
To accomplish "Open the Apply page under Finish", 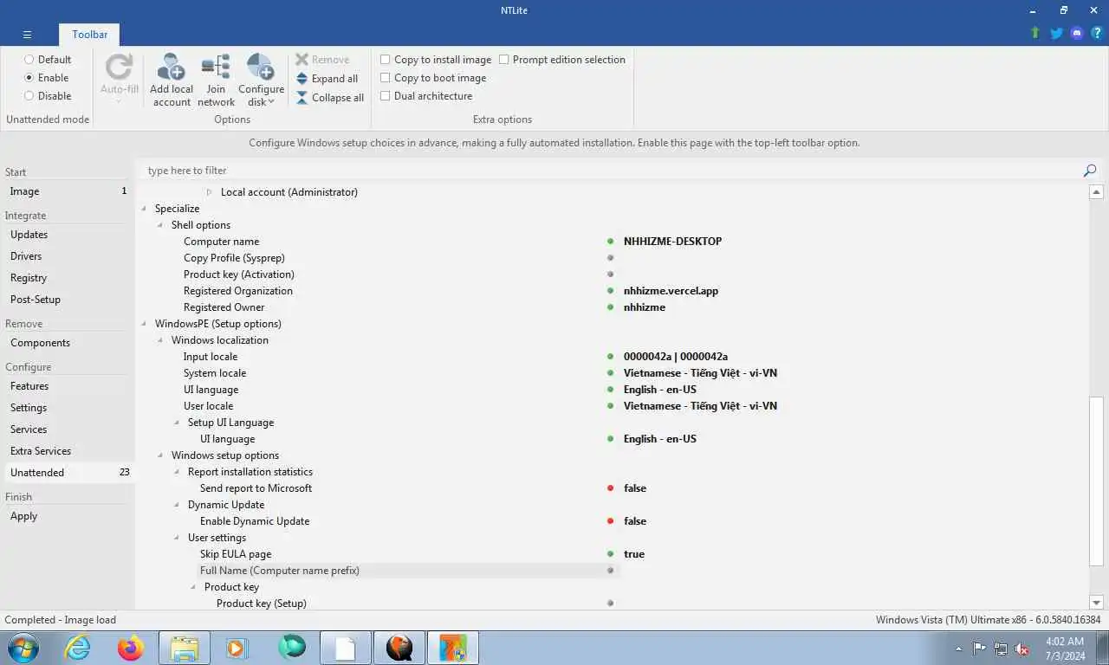I will point(68,516).
